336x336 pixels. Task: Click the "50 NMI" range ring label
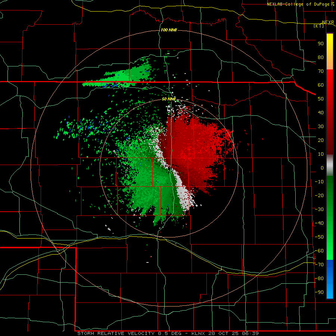[169, 99]
